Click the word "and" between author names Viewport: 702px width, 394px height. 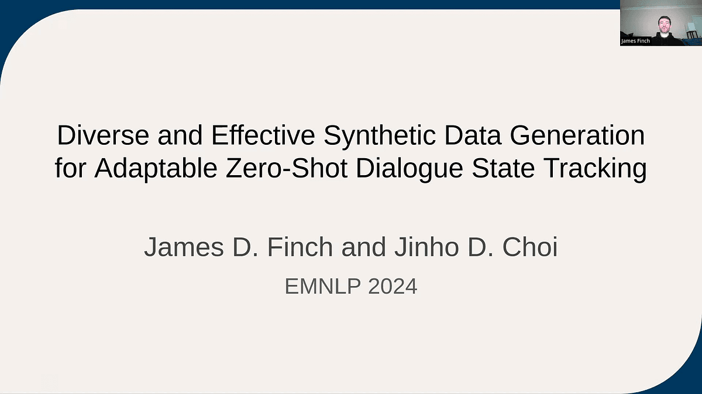[x=361, y=247]
